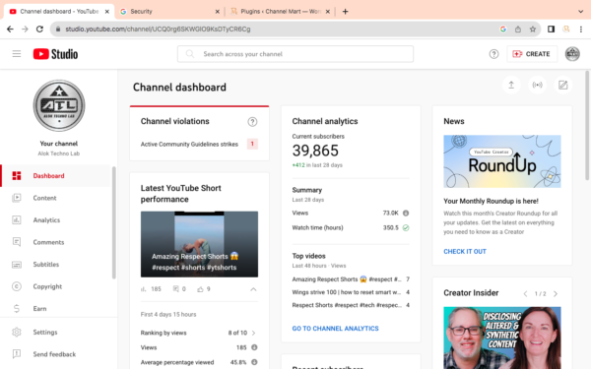Open top video Wings strive 100 row
This screenshot has height=369, width=591.
(351, 292)
